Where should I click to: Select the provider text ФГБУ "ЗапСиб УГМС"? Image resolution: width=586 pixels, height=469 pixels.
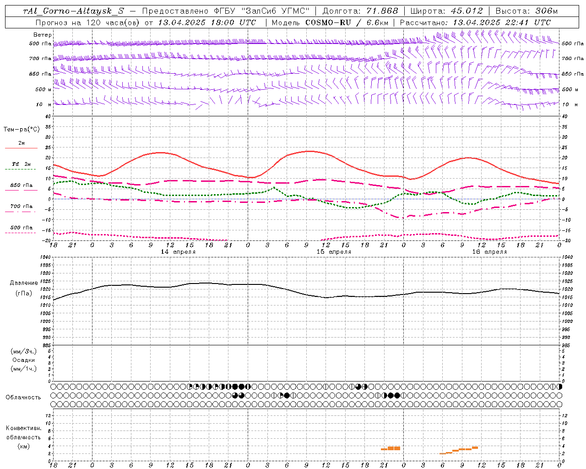pos(262,11)
